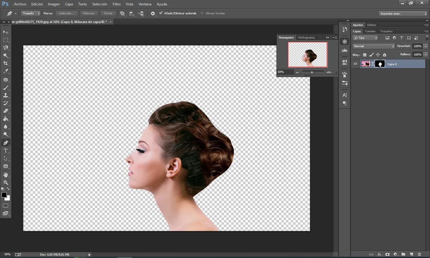Select the Path Selection tool
This screenshot has height=258, width=430.
[x=6, y=158]
